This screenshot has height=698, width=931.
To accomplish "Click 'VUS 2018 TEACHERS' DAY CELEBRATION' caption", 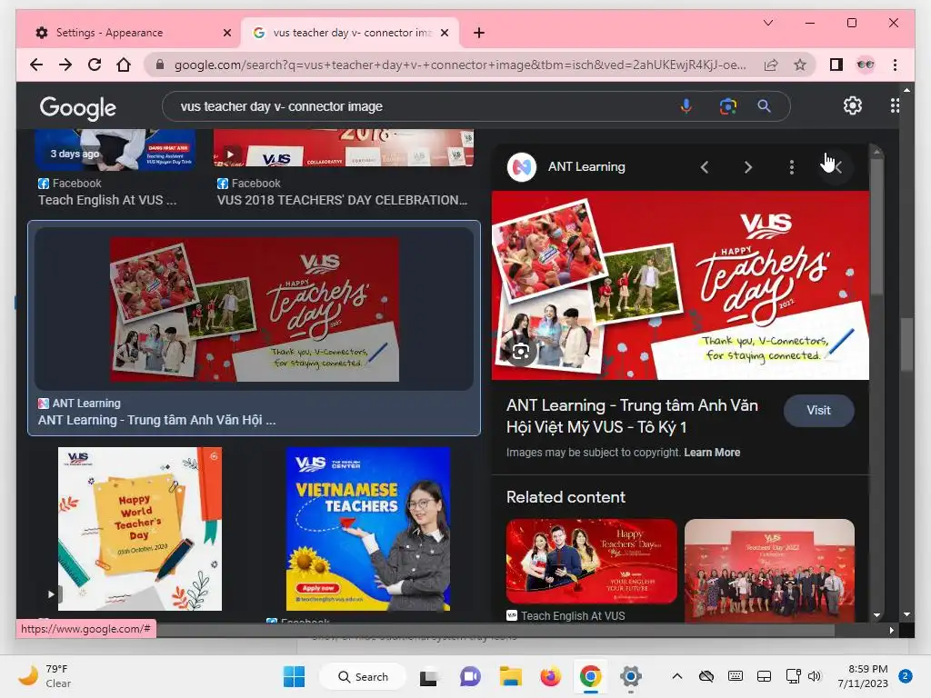I will tap(342, 200).
